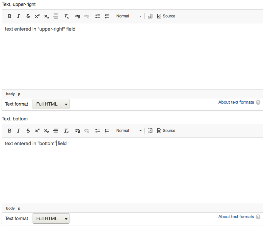
Task: Toggle Show Blocks in upper-right editor
Action: 150,16
